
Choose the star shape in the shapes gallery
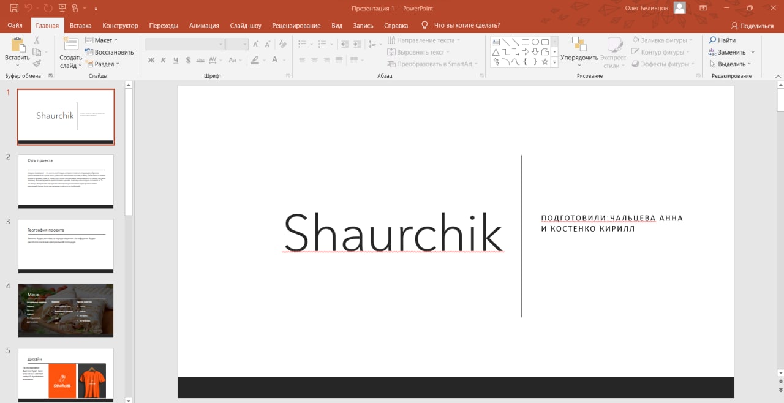tap(545, 62)
